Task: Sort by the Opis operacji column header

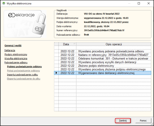Action: 114,44
